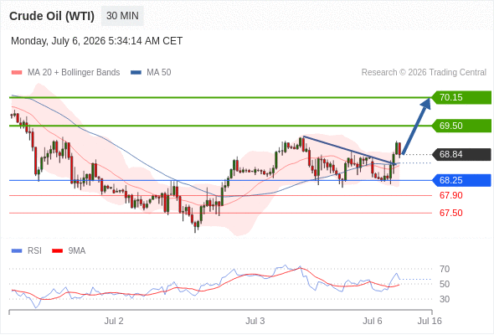Click the Jul 16 date axis marker

click(x=430, y=321)
